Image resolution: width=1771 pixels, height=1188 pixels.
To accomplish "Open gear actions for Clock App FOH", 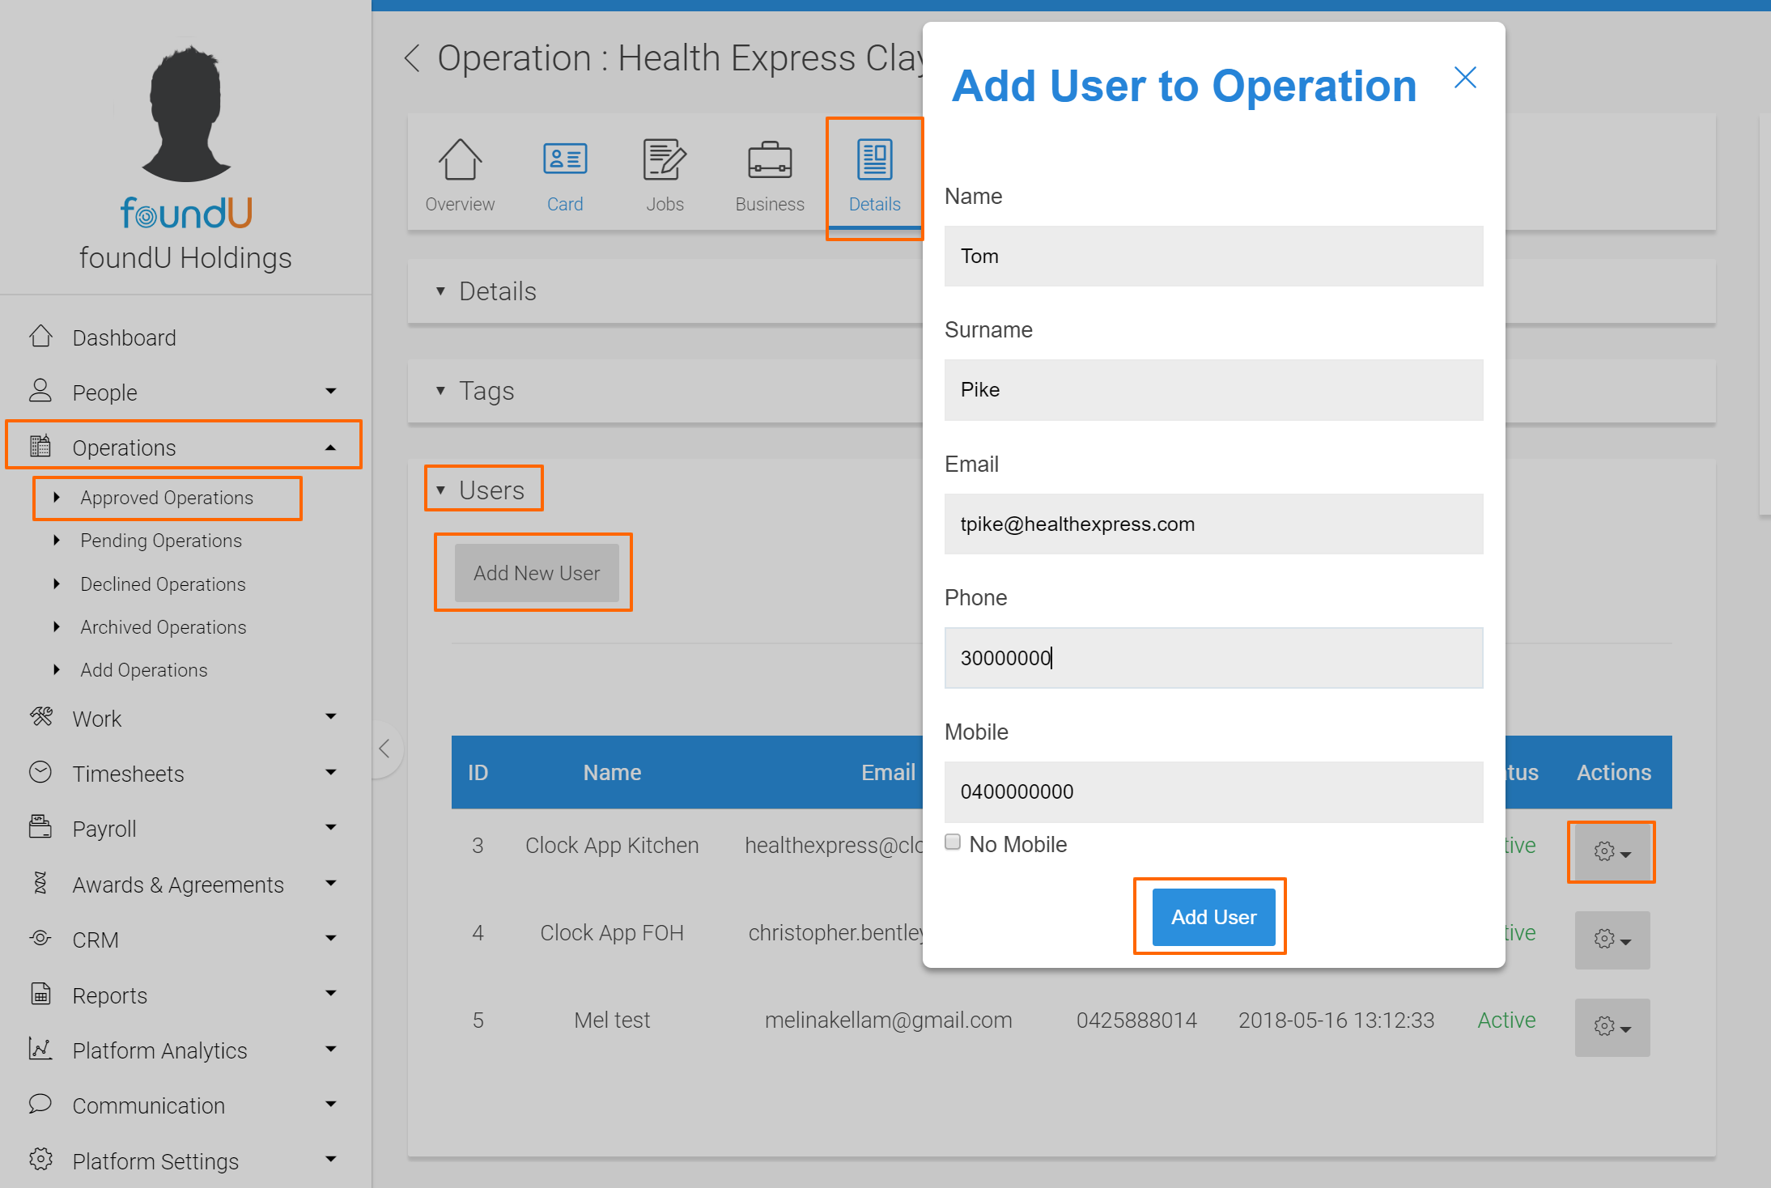I will tap(1612, 940).
